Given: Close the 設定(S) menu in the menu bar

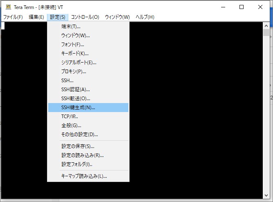Looking at the screenshot, I should [58, 17].
